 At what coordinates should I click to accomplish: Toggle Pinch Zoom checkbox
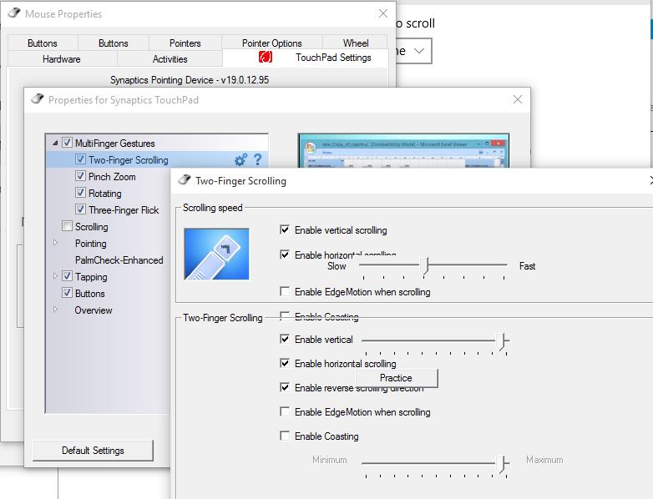pyautogui.click(x=80, y=176)
